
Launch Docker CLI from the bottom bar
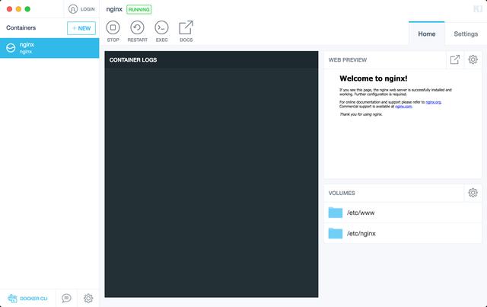coord(27,299)
